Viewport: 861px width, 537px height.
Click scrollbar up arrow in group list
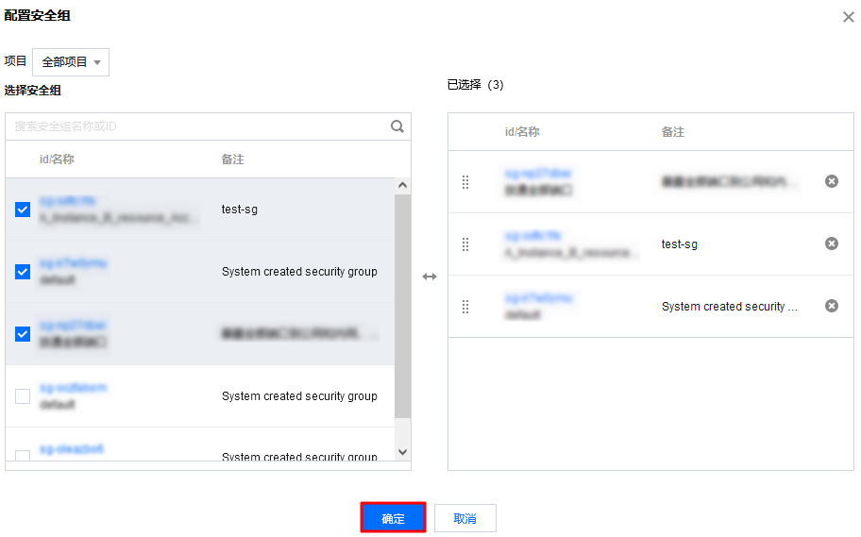[x=402, y=186]
